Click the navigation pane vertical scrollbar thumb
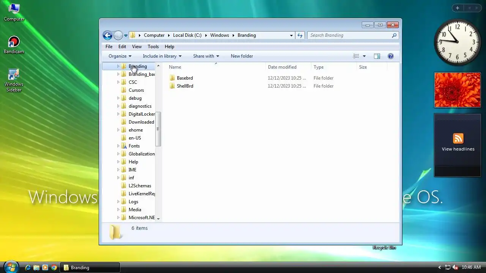Viewport: 486px width, 273px height. tap(158, 129)
